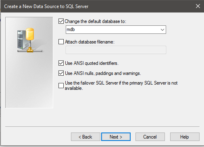
Task: Click the 'Attach database filename' label text
Action: coord(90,42)
